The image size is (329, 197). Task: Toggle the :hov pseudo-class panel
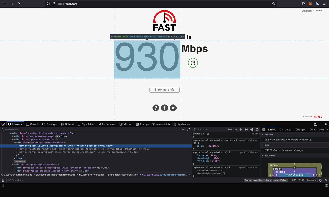click(x=230, y=129)
